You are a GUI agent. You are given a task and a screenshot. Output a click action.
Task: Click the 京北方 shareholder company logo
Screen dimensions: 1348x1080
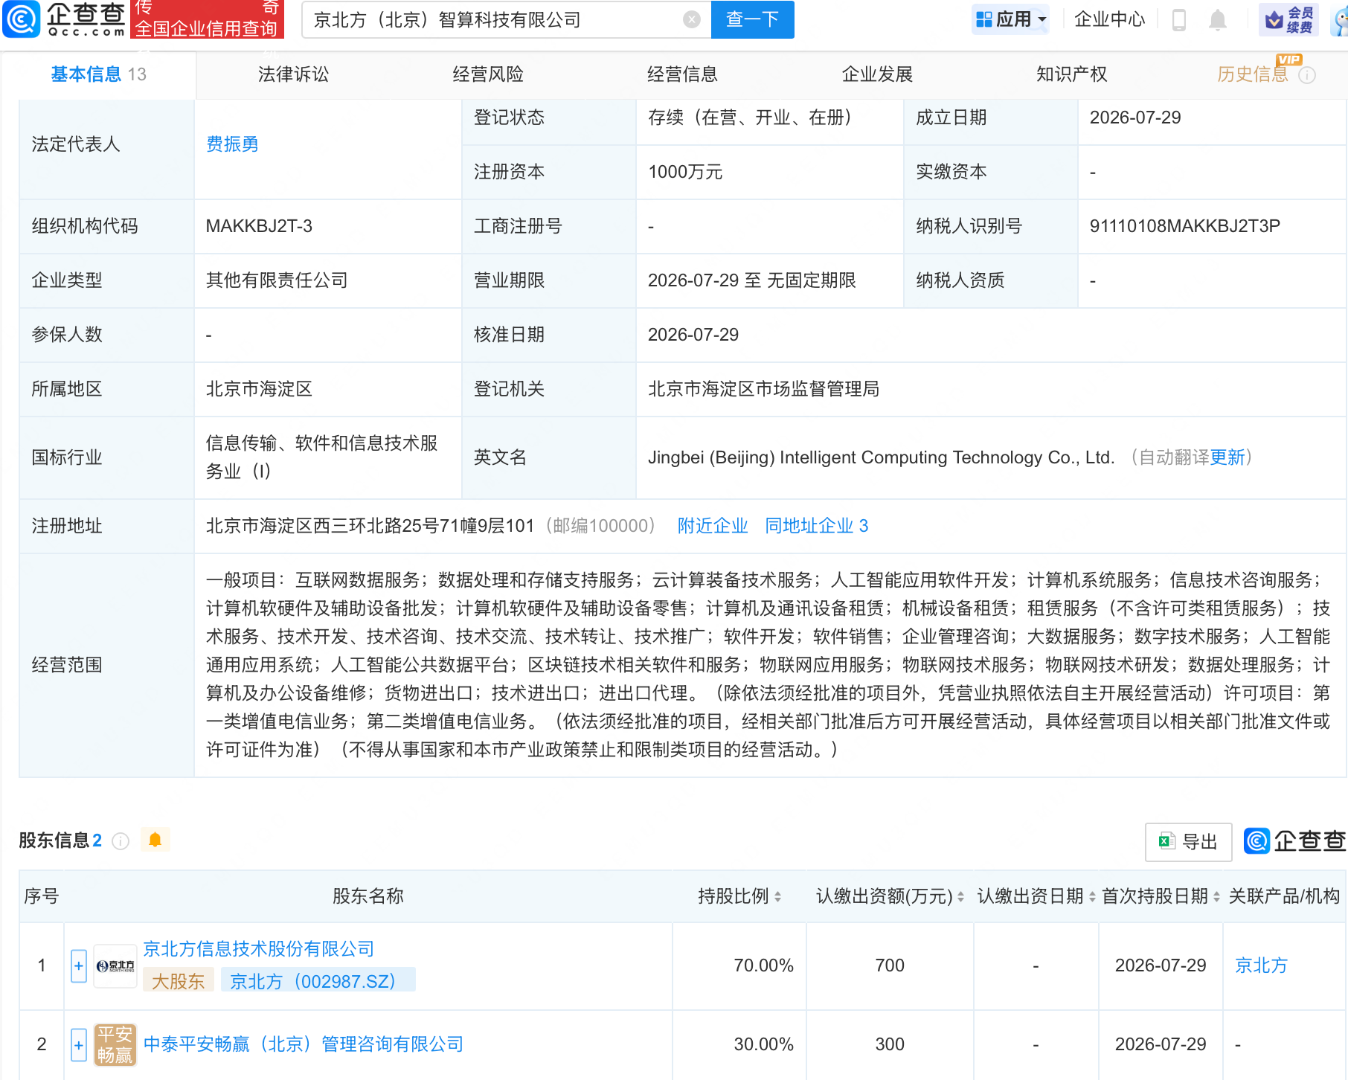coord(115,965)
